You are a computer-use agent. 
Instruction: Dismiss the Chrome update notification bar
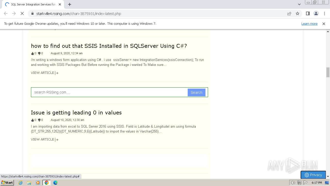[x=324, y=24]
